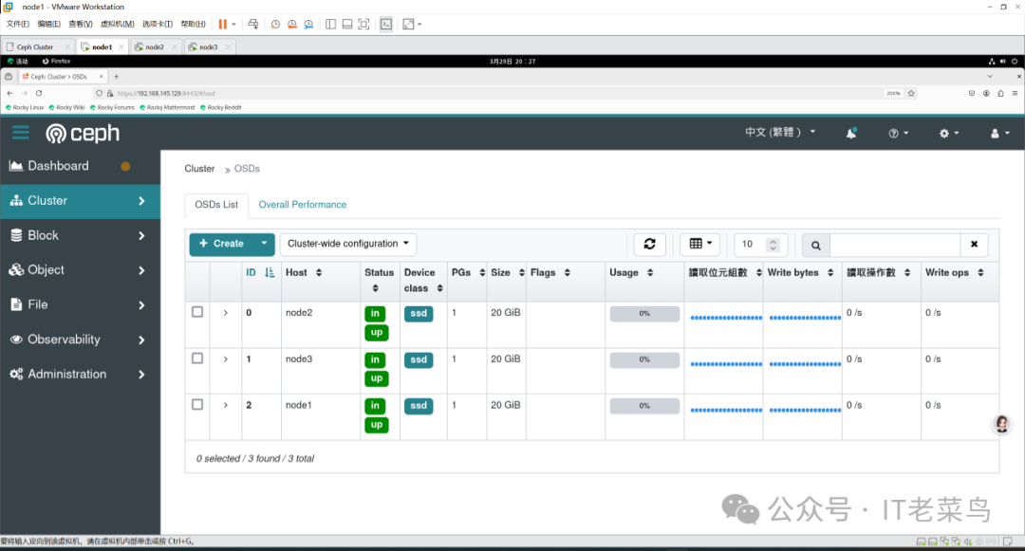1025x551 pixels.
Task: Expand details of OSD 2 row
Action: point(226,405)
